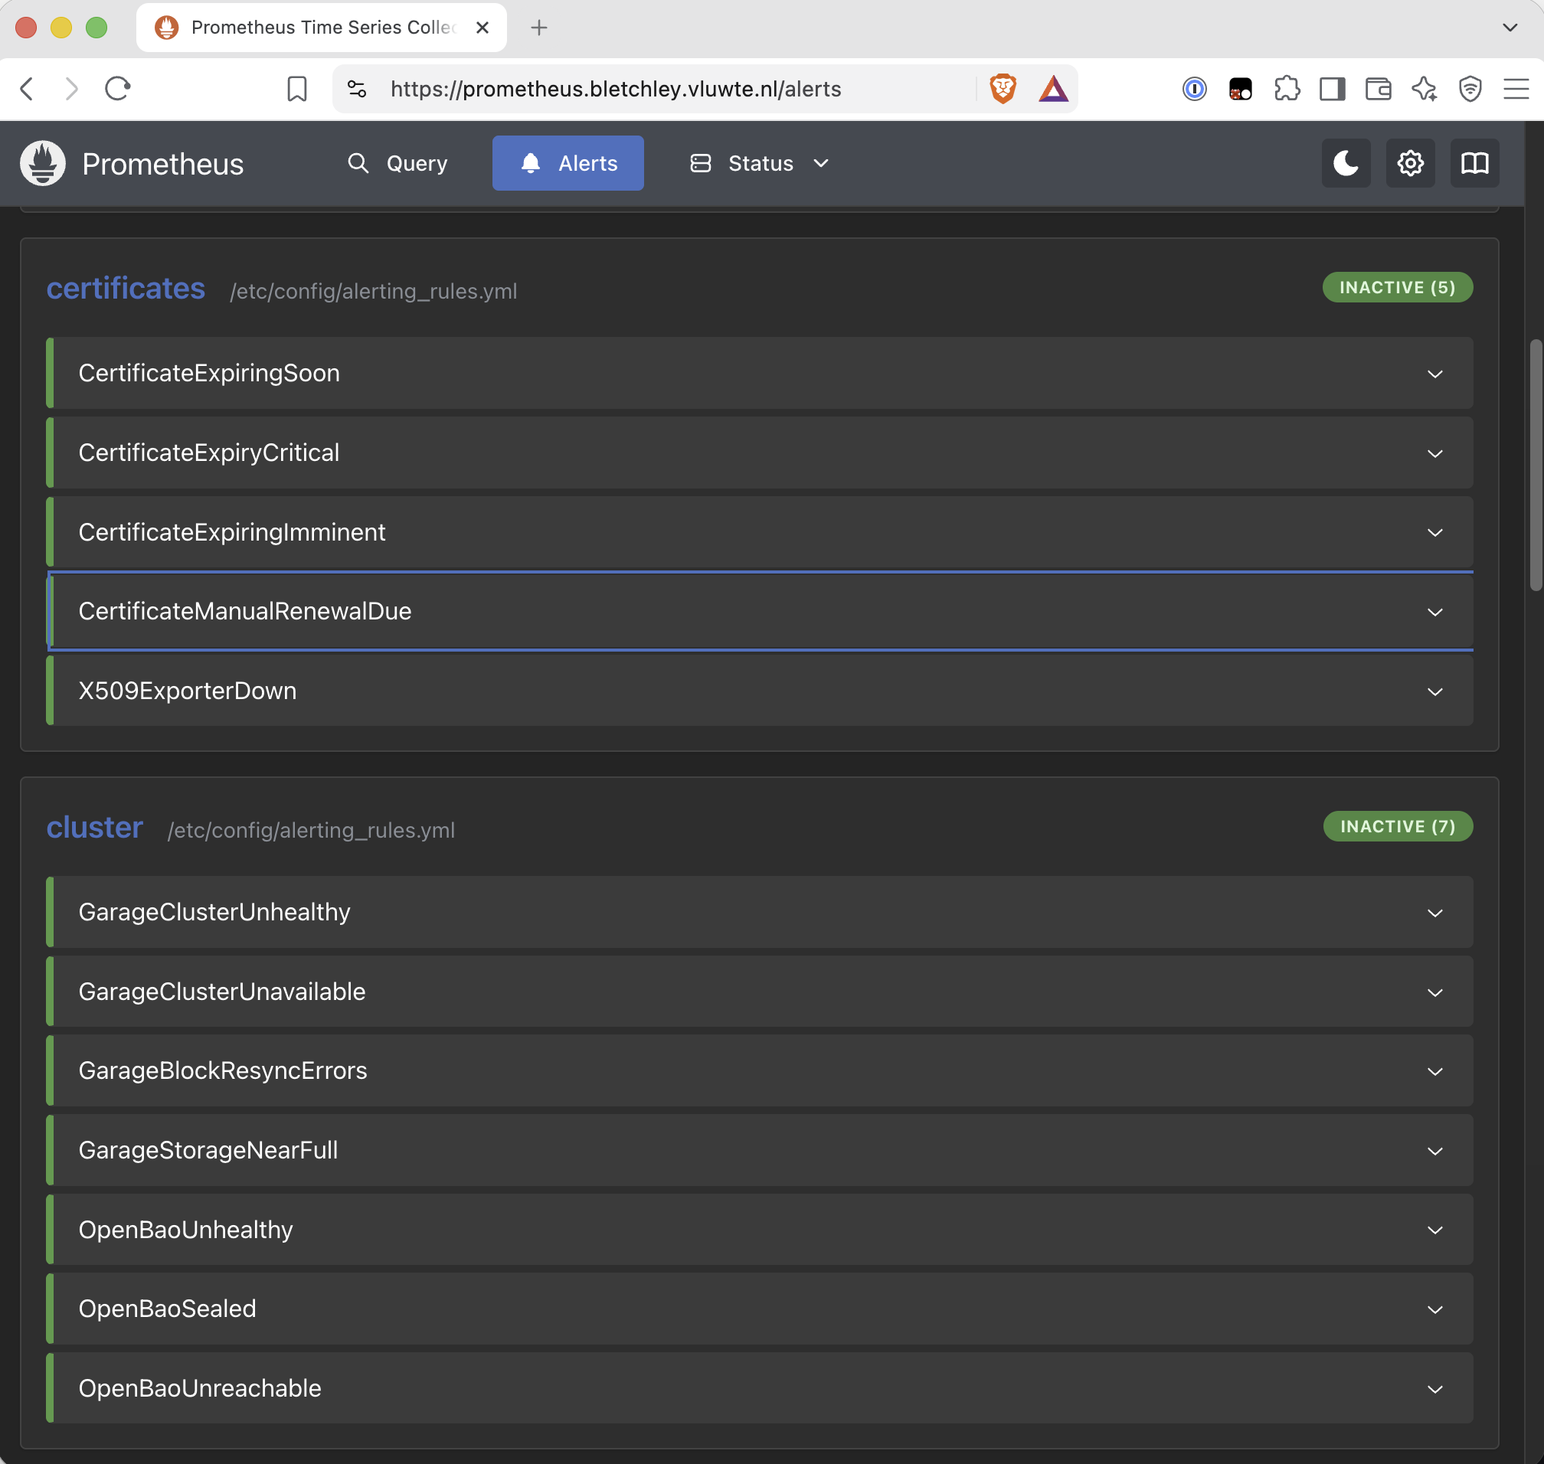Viewport: 1544px width, 1464px height.
Task: Expand the GarageBlockResyncErrors rule
Action: 760,1070
